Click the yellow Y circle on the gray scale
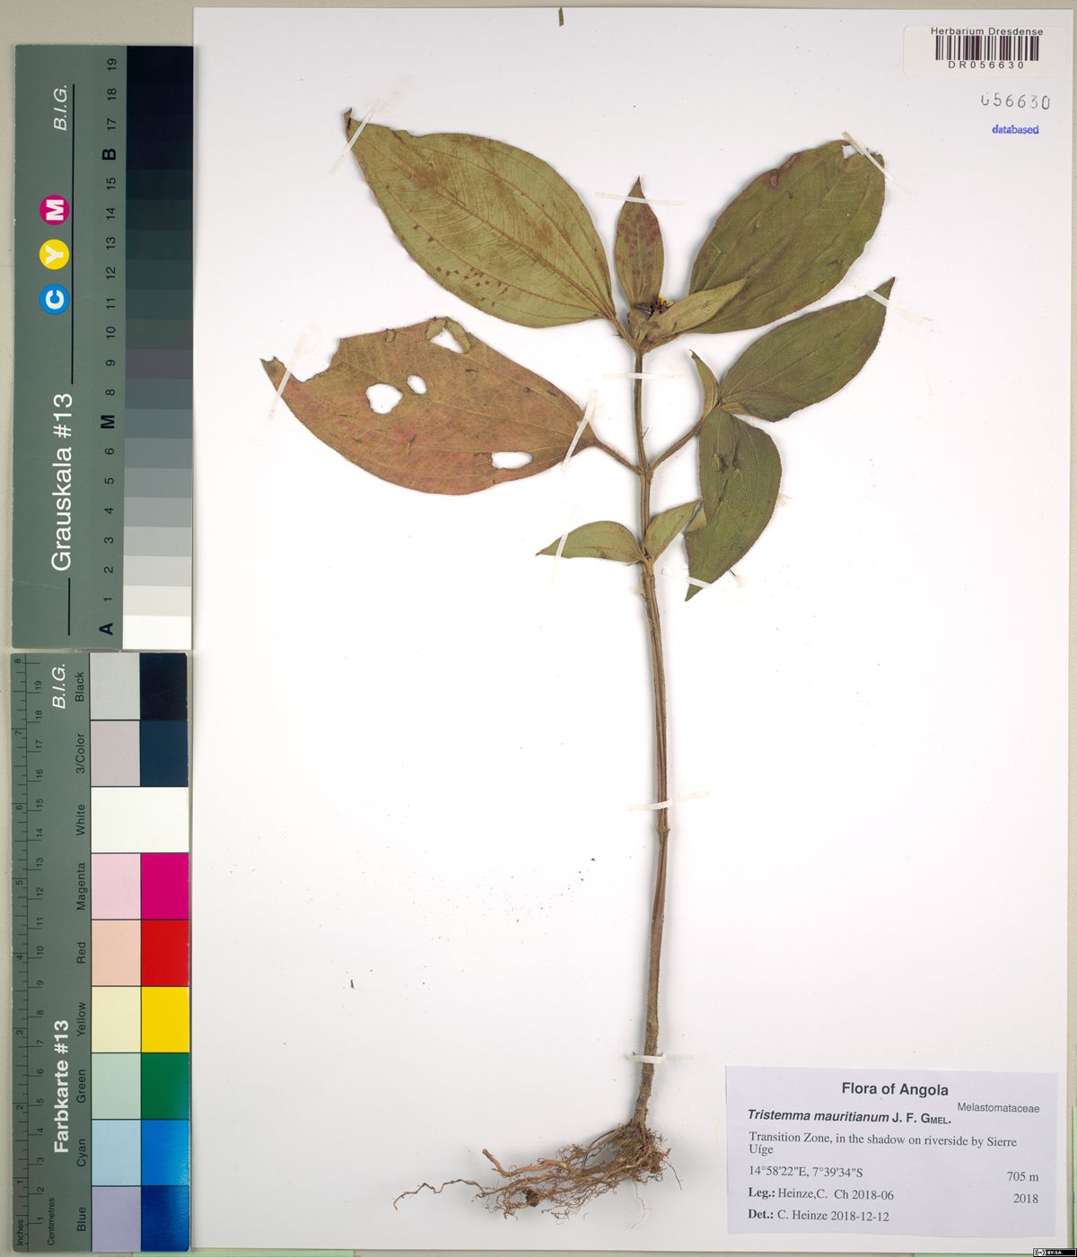 pyautogui.click(x=56, y=255)
